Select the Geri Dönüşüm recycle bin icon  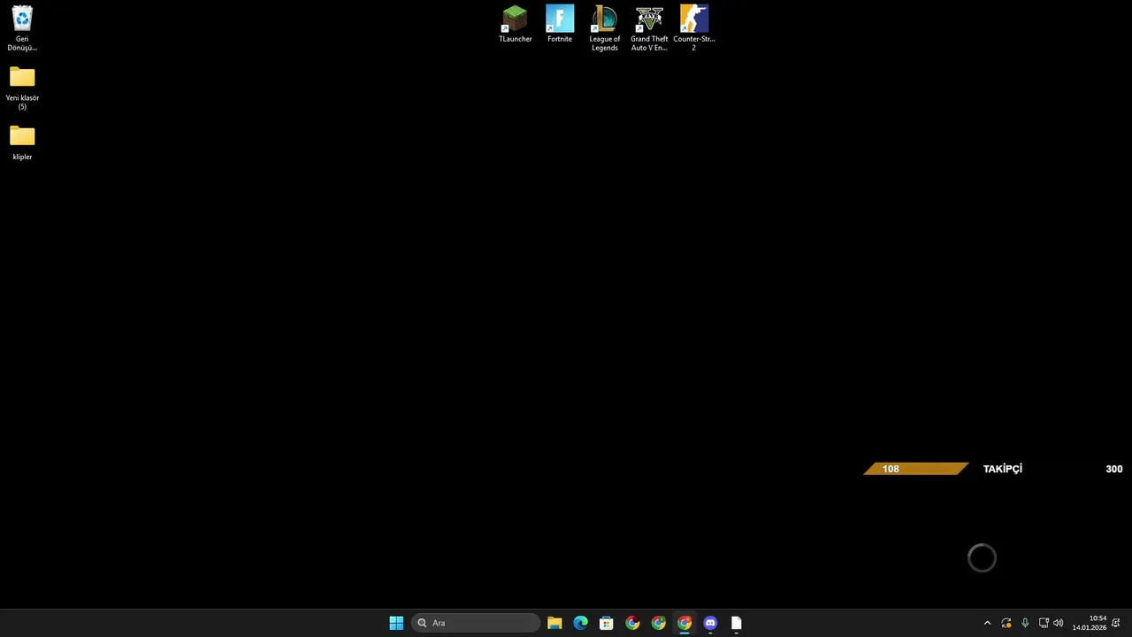[22, 28]
